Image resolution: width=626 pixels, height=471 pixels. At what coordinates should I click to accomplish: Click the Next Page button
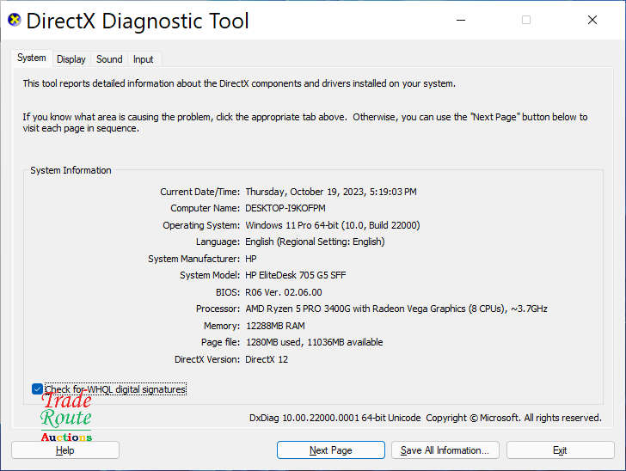(330, 450)
